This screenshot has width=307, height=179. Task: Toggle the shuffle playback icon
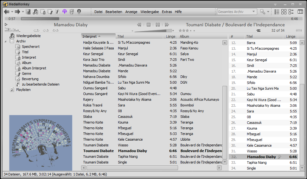coord(55,30)
